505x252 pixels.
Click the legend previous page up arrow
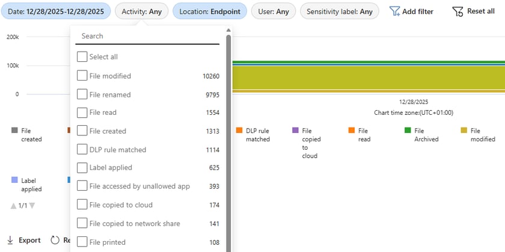[x=13, y=206]
